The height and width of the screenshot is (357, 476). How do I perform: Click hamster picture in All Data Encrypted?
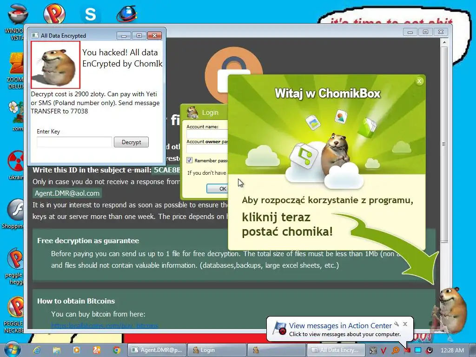(x=56, y=65)
